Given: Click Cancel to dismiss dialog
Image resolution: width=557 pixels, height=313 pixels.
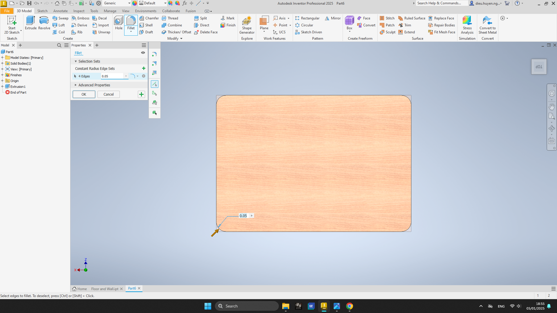Looking at the screenshot, I should 108,94.
